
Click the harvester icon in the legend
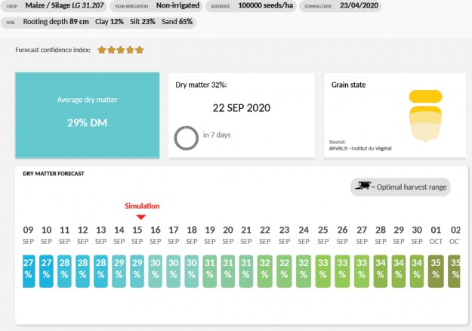(363, 187)
